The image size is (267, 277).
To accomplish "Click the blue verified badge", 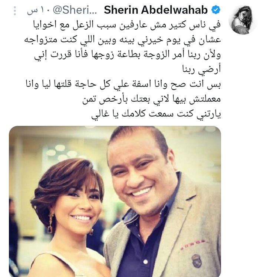I will pyautogui.click(x=216, y=10).
